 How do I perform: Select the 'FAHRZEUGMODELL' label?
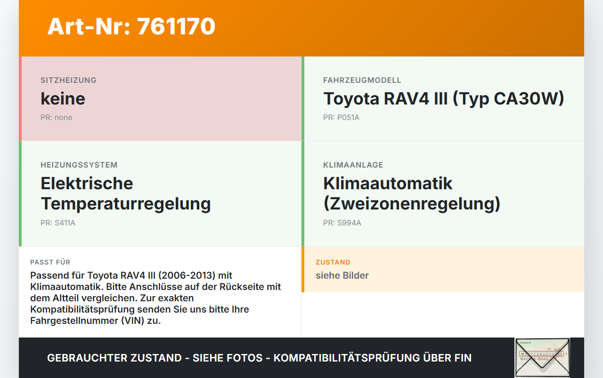point(362,80)
